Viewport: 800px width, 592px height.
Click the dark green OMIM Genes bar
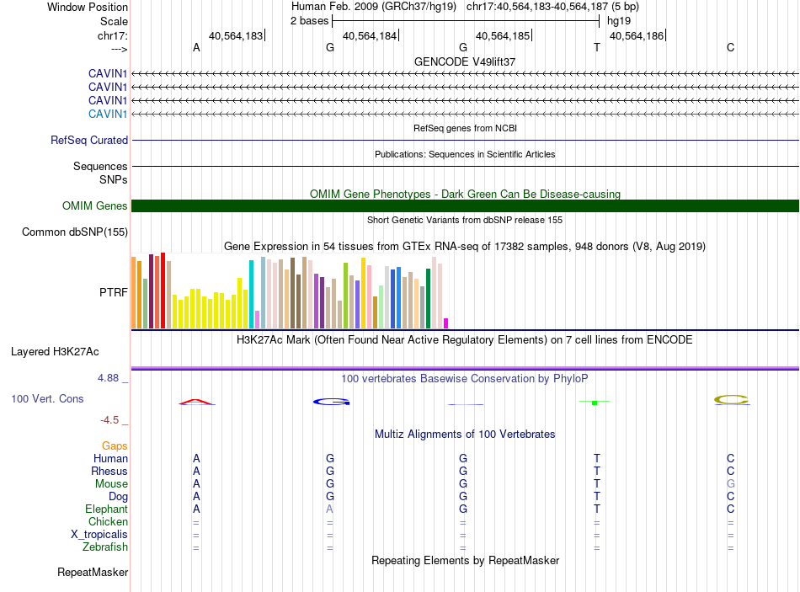click(465, 205)
